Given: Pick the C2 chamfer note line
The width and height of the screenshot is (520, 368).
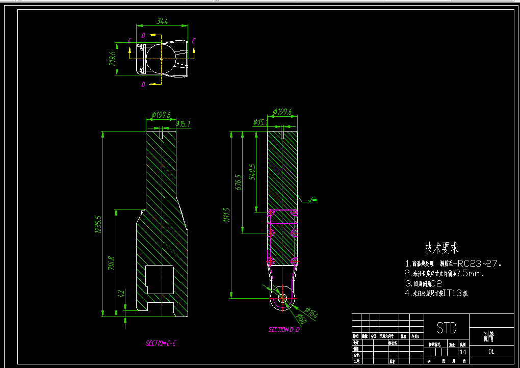Looking at the screenshot, I should click(424, 283).
